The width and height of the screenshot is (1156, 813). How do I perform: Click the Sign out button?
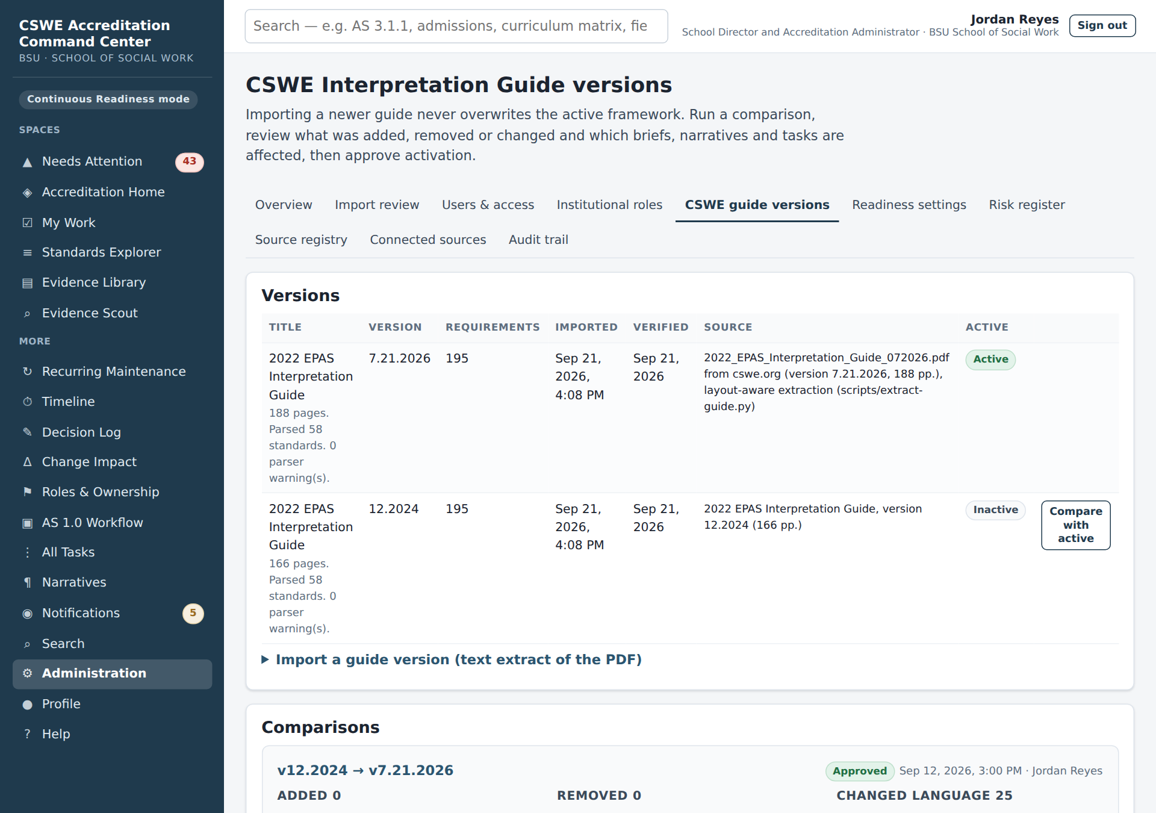(x=1102, y=25)
